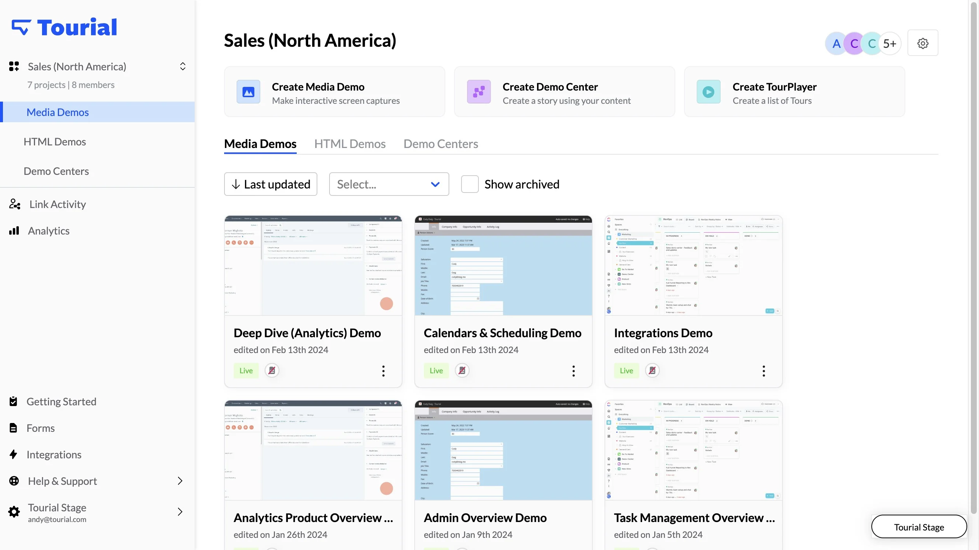The image size is (979, 550).
Task: Click the Create TourPlayer card
Action: (795, 92)
